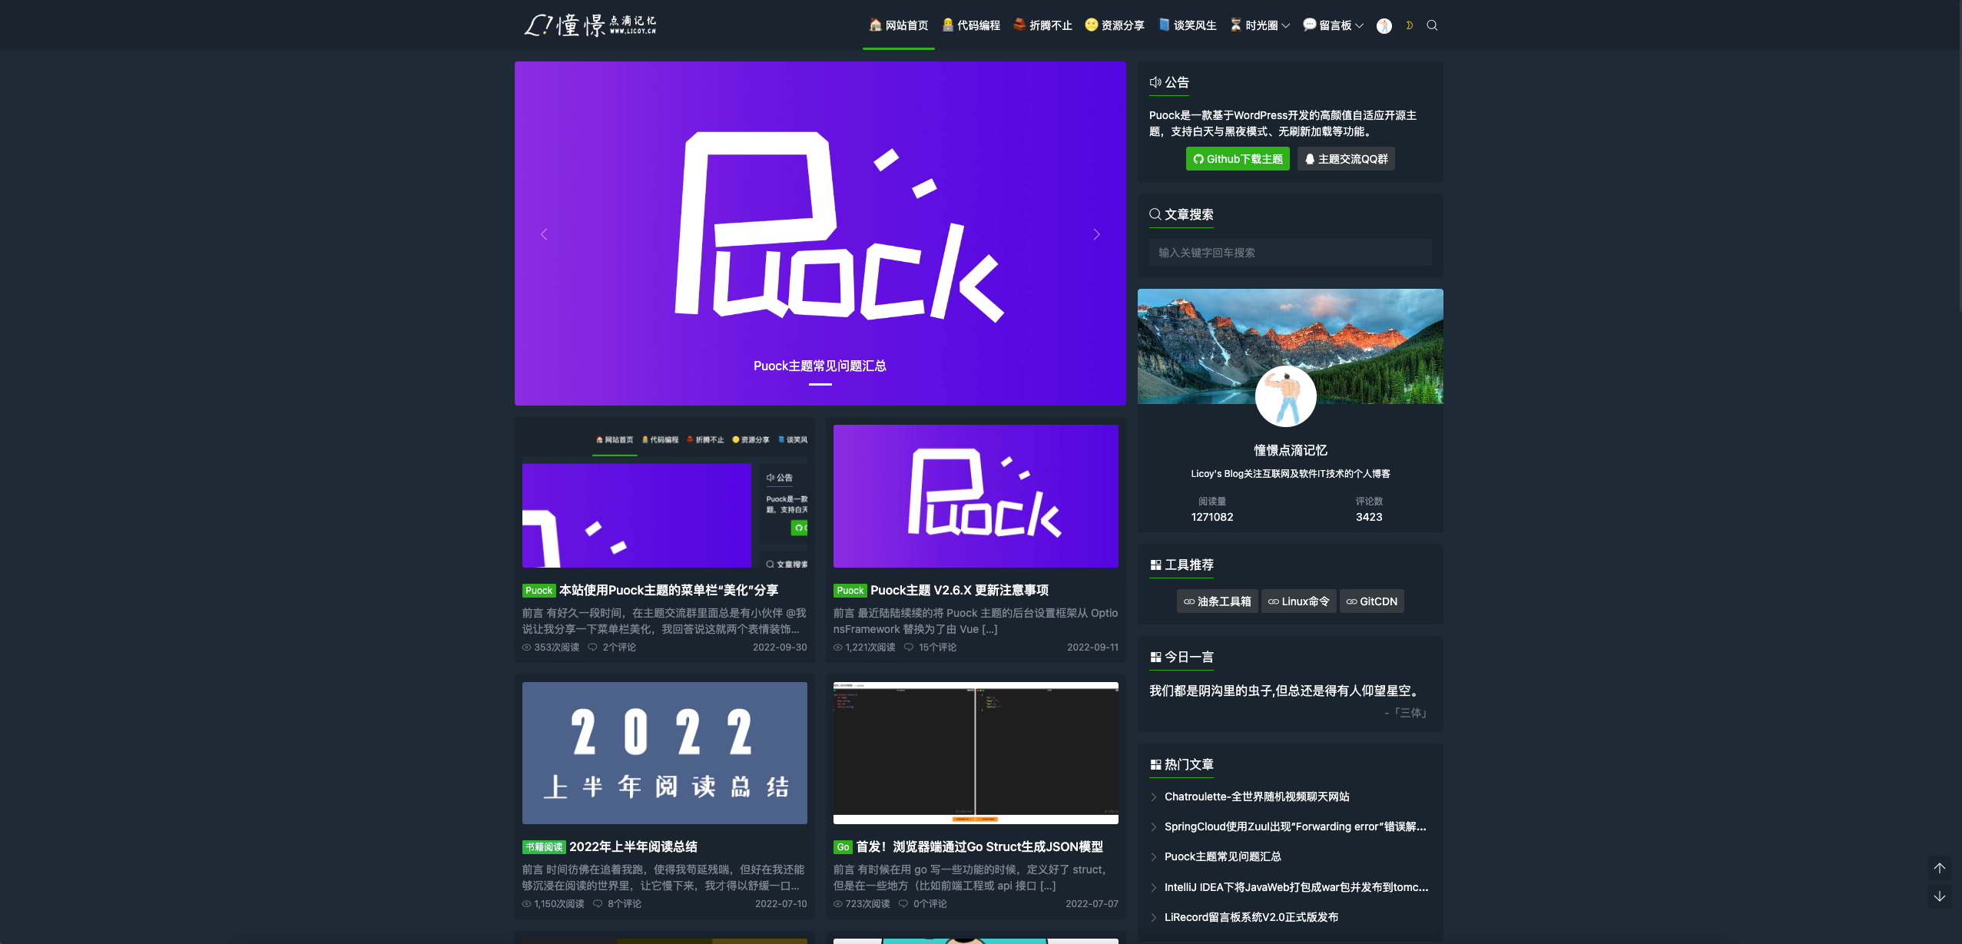Click chevron beside Puock主题常见问题汇总 hot article
The height and width of the screenshot is (944, 1962).
tap(1154, 857)
